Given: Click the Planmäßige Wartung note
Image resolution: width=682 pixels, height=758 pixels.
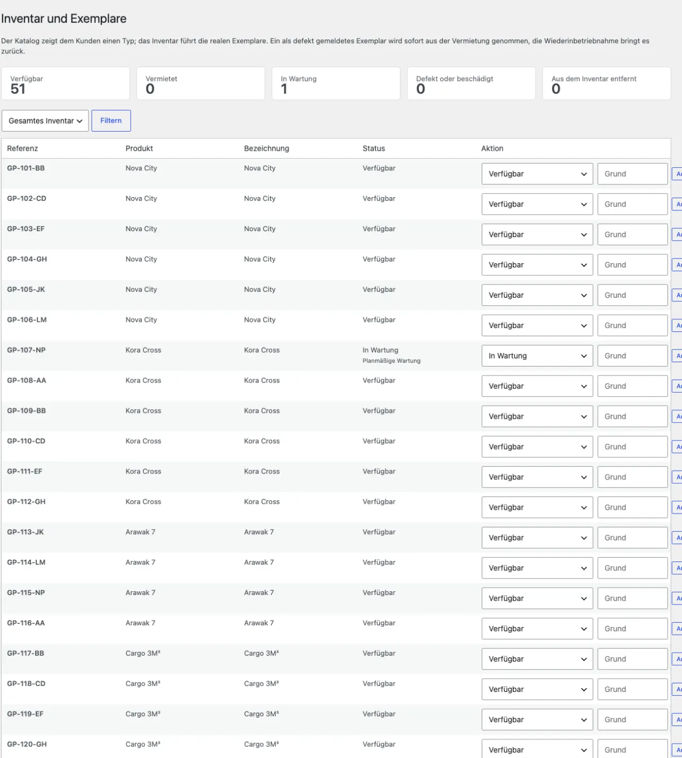Looking at the screenshot, I should click(392, 361).
